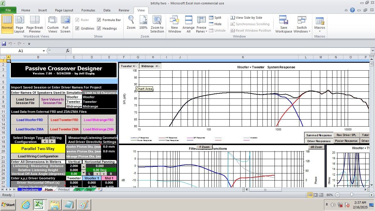Open the Formulas ribbon tab
Screen dimensions: 375x211
coord(88,10)
